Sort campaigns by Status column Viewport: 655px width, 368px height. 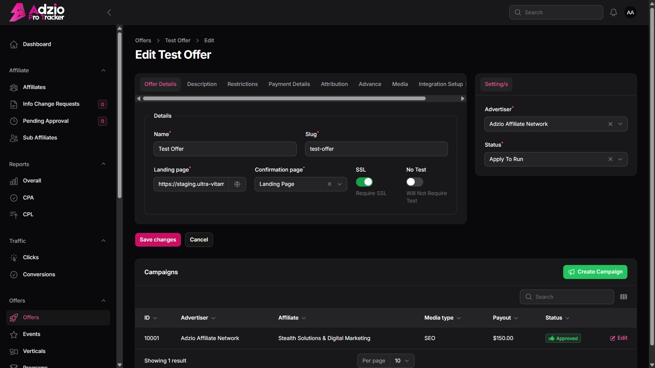[x=557, y=318]
